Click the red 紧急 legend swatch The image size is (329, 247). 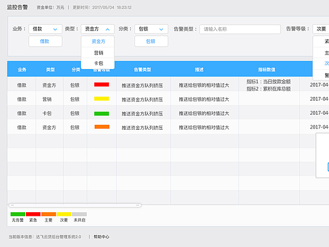[x=33, y=214]
